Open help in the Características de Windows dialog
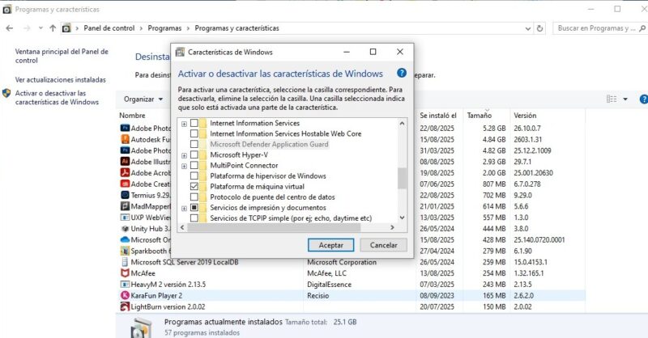This screenshot has width=648, height=338. point(401,73)
